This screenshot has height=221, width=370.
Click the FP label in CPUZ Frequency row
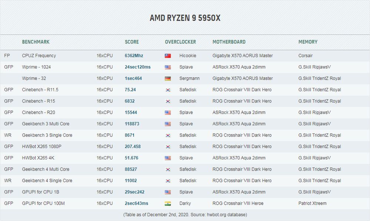point(7,56)
